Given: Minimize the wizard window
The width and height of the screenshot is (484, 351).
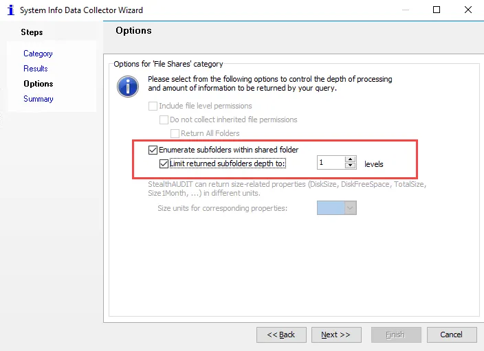Looking at the screenshot, I should tap(406, 10).
